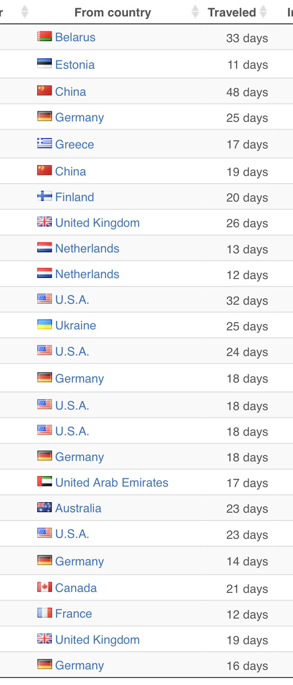Click the From country column header
293x685 pixels.
[113, 12]
